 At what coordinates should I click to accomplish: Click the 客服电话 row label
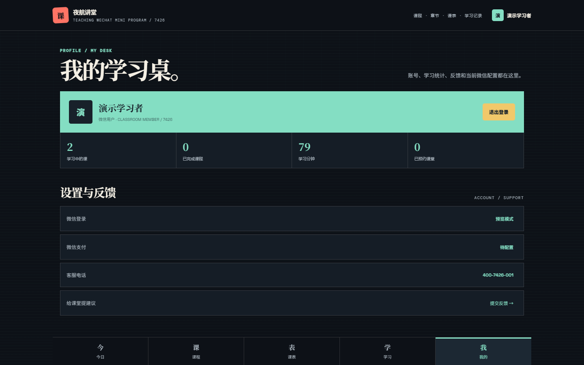(x=76, y=275)
